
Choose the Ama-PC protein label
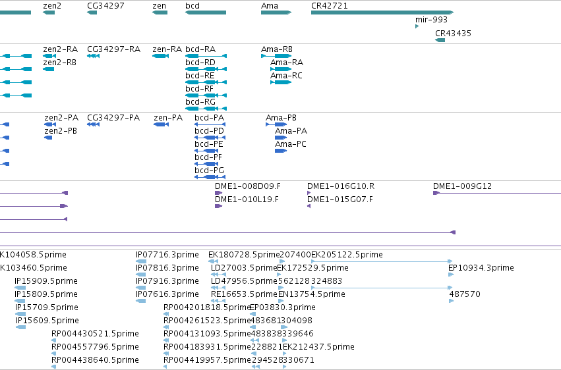point(291,144)
